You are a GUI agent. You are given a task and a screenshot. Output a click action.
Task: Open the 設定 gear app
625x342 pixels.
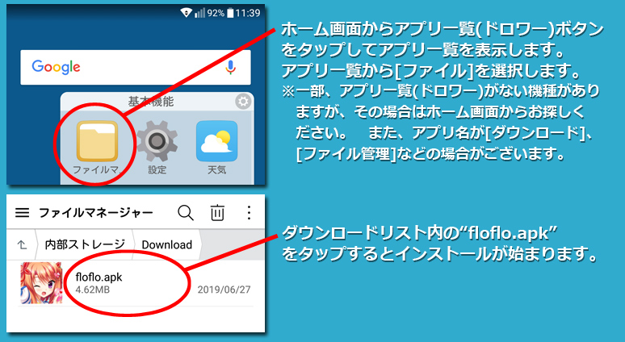pyautogui.click(x=157, y=141)
